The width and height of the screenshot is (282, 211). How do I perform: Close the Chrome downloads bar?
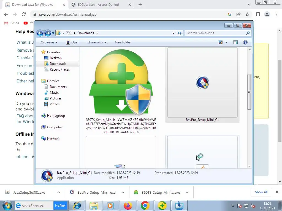pos(277,192)
